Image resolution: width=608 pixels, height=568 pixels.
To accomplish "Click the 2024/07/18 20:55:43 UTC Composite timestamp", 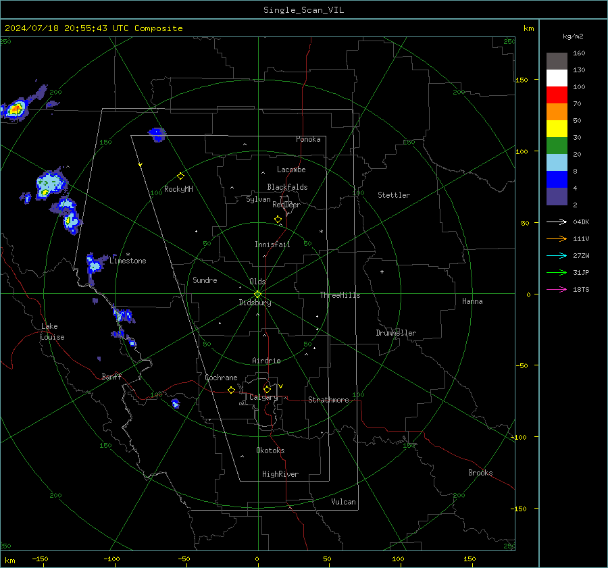I will tap(93, 28).
